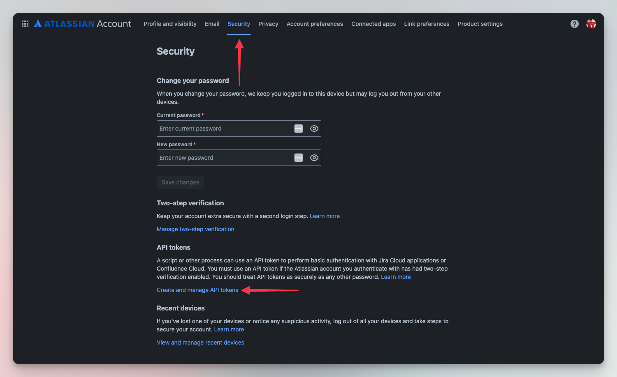Screen dimensions: 617x377
Task: Open Product settings tab
Action: 480,24
